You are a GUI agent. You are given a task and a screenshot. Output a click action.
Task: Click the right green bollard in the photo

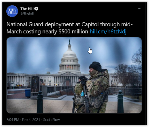[x=120, y=102]
